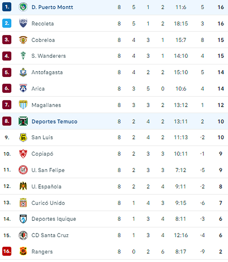
Task: Click the Recoleta club logo
Action: (23, 23)
